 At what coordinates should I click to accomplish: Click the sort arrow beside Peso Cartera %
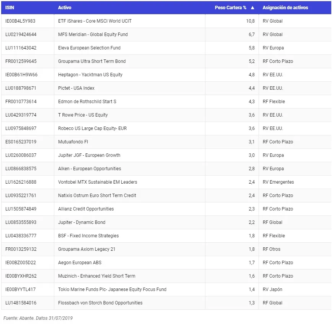point(252,8)
